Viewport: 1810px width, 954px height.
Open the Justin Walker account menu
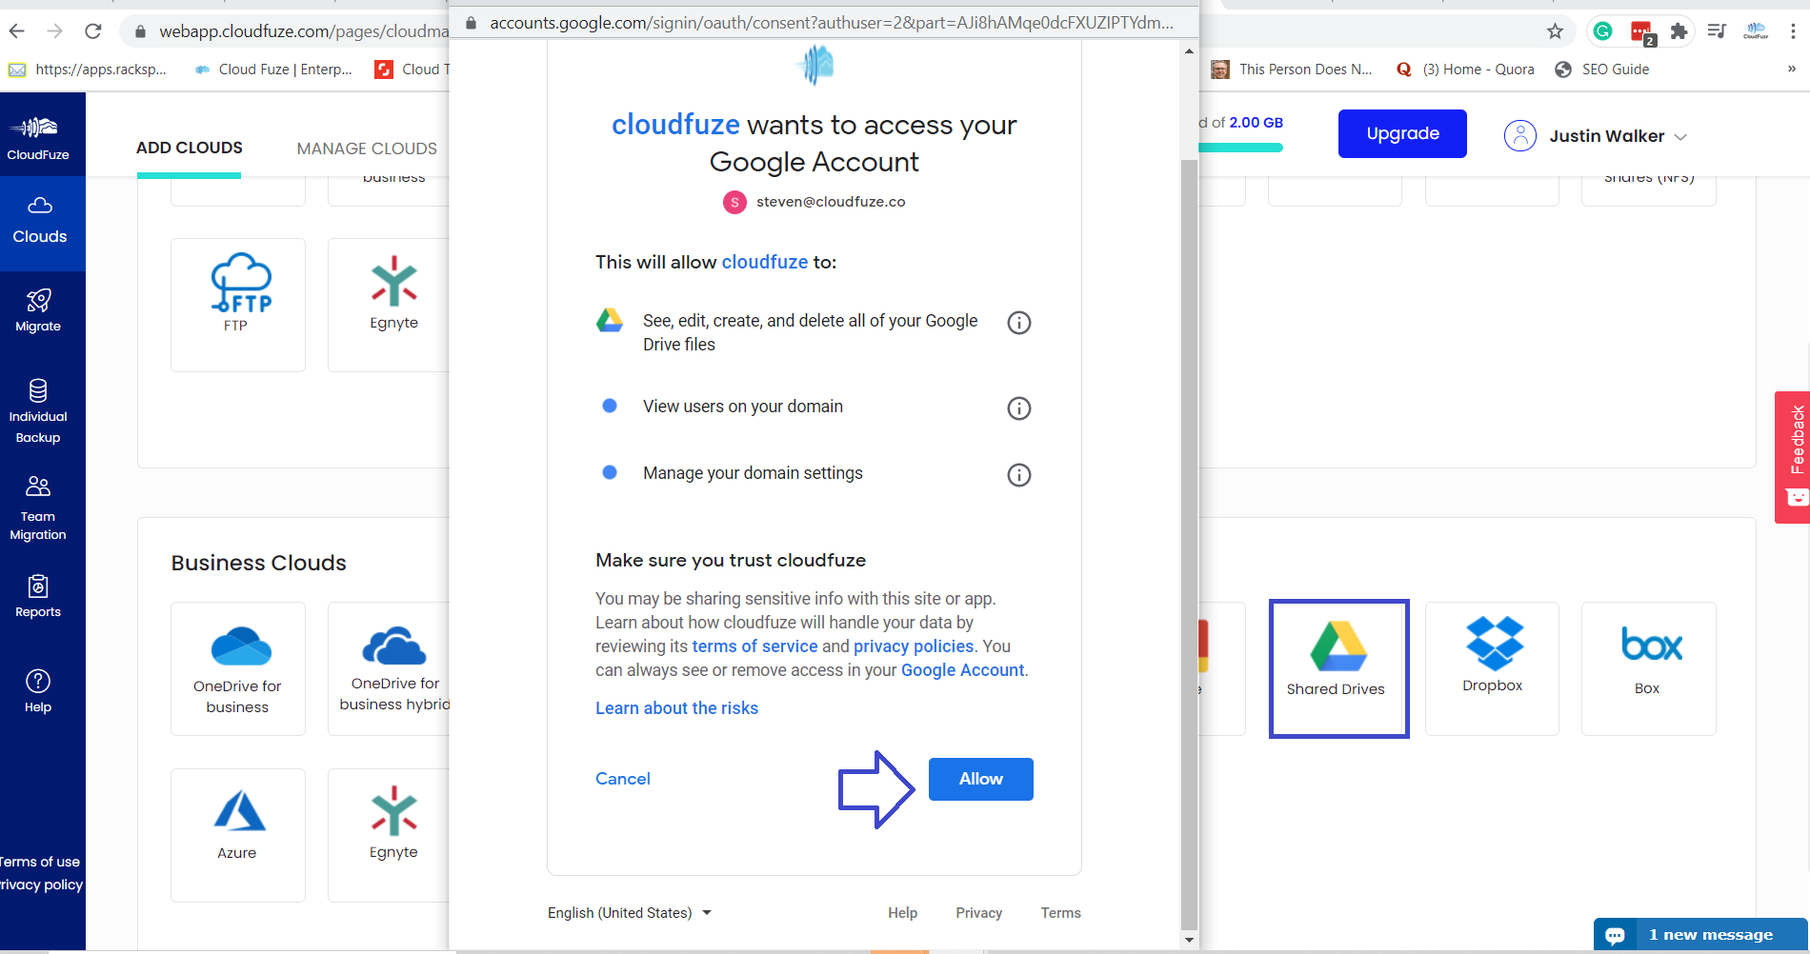1596,136
